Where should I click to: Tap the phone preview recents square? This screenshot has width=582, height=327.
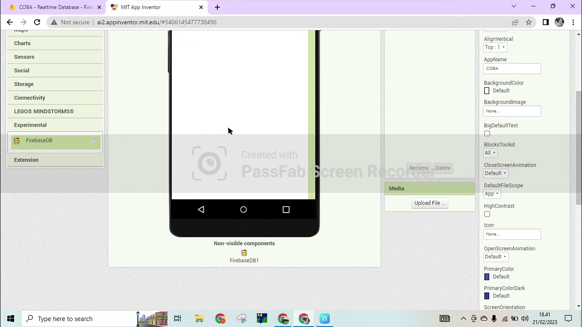click(286, 209)
